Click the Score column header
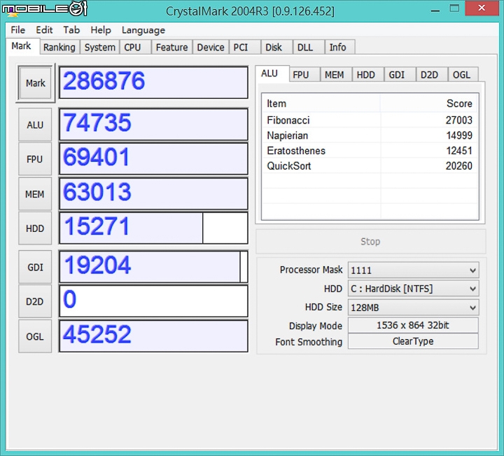The image size is (504, 456). pos(429,104)
